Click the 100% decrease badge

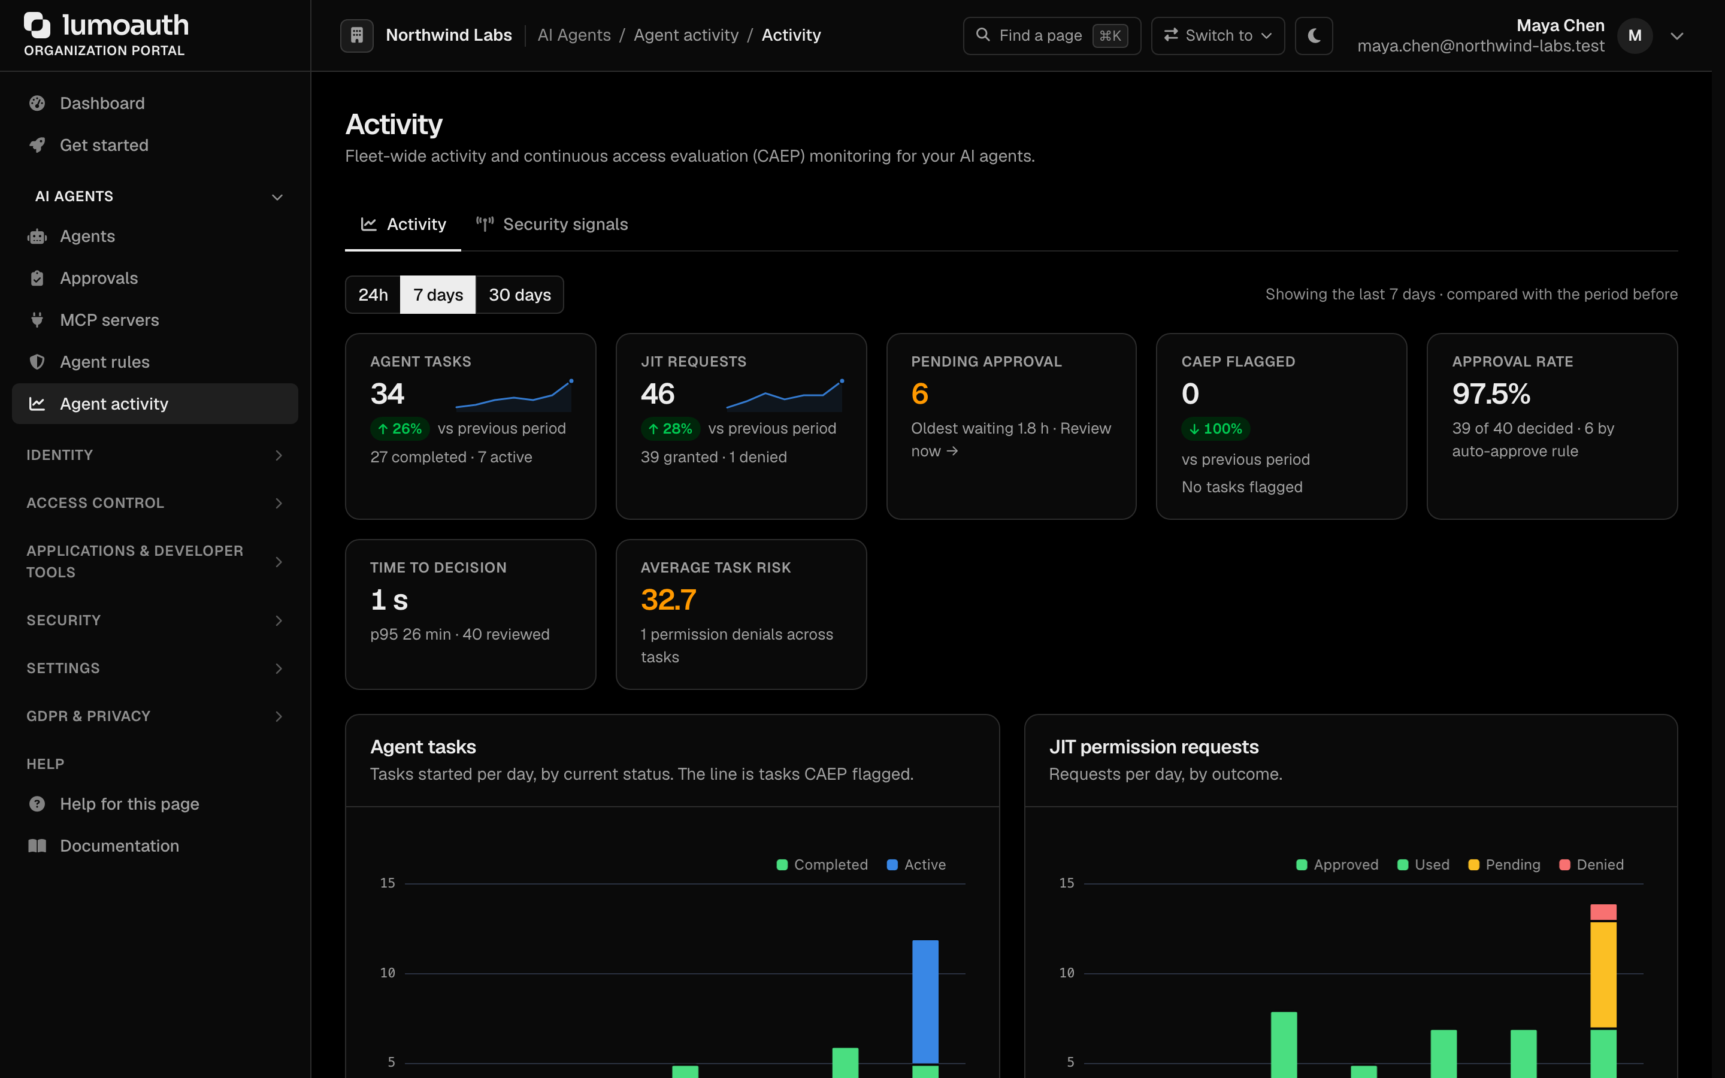[1215, 428]
